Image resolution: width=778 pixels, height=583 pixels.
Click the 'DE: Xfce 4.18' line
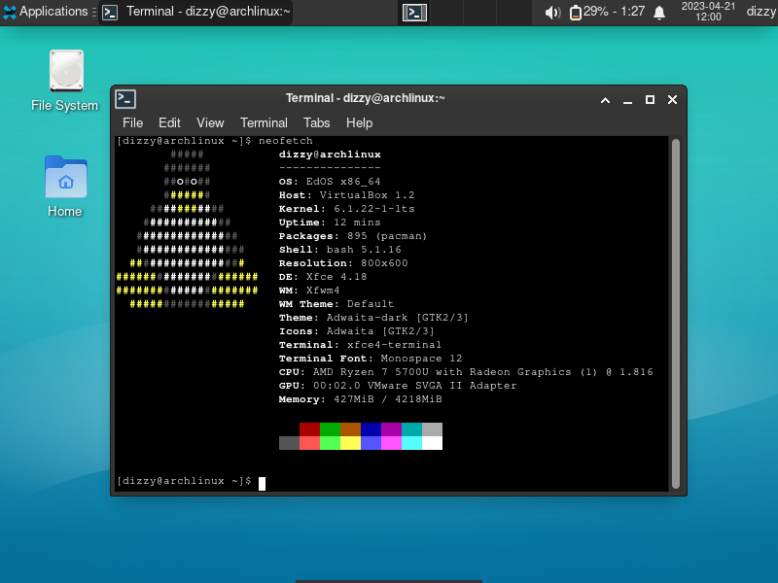click(323, 277)
